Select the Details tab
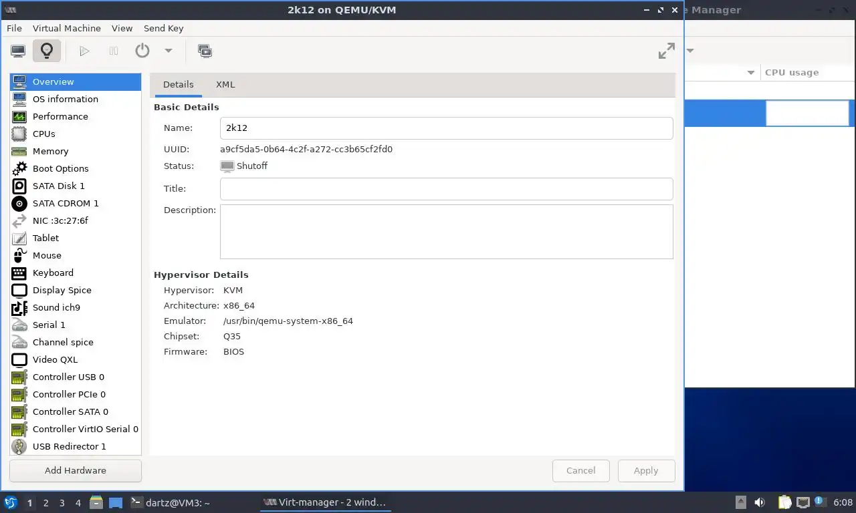The height and width of the screenshot is (513, 856). 179,85
